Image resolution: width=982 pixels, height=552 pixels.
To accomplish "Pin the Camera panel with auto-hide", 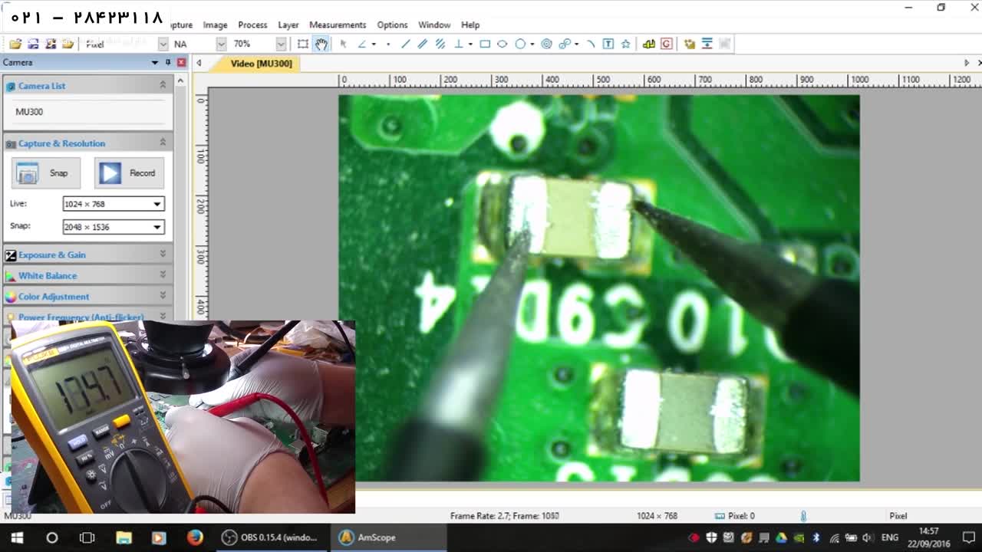I will coord(168,62).
